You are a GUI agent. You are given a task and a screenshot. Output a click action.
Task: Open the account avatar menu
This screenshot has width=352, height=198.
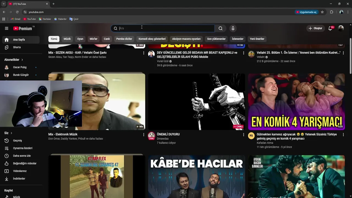click(341, 28)
